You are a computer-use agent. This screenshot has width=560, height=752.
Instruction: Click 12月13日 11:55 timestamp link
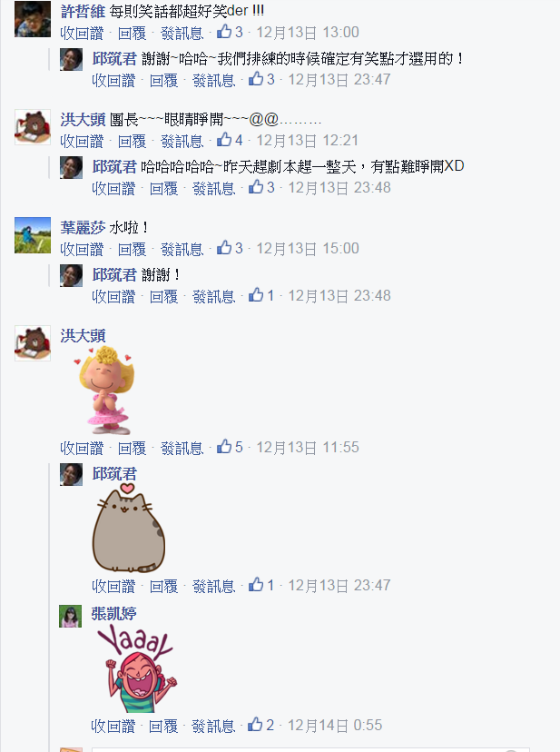(x=308, y=448)
